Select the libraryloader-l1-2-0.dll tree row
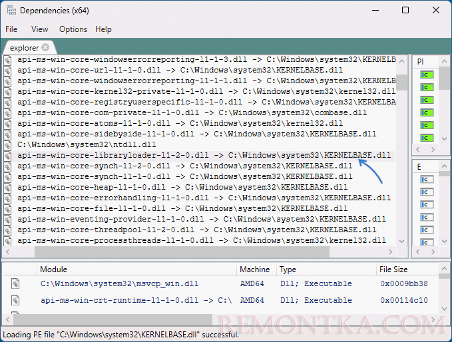 click(x=204, y=155)
